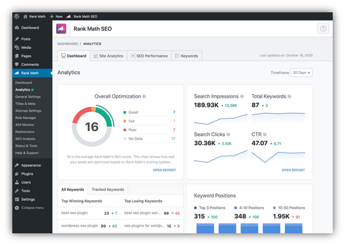This screenshot has width=345, height=245.
Task: Click info icon beside CTR
Action: pos(265,134)
